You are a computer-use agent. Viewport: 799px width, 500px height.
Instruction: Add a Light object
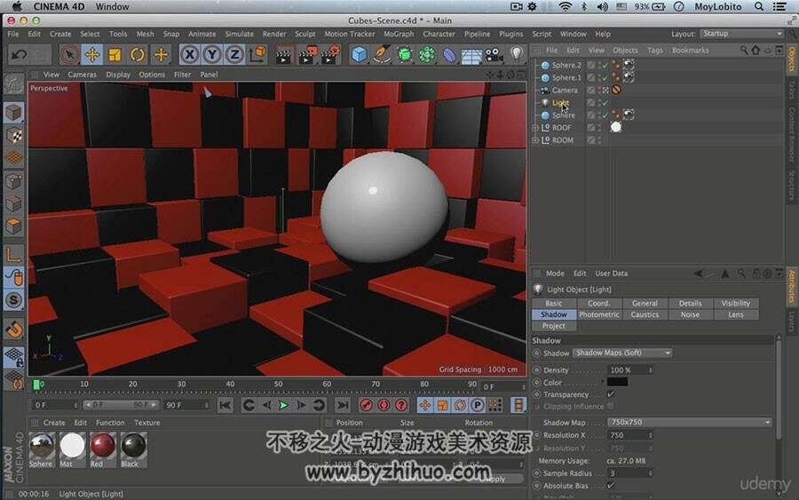[517, 53]
